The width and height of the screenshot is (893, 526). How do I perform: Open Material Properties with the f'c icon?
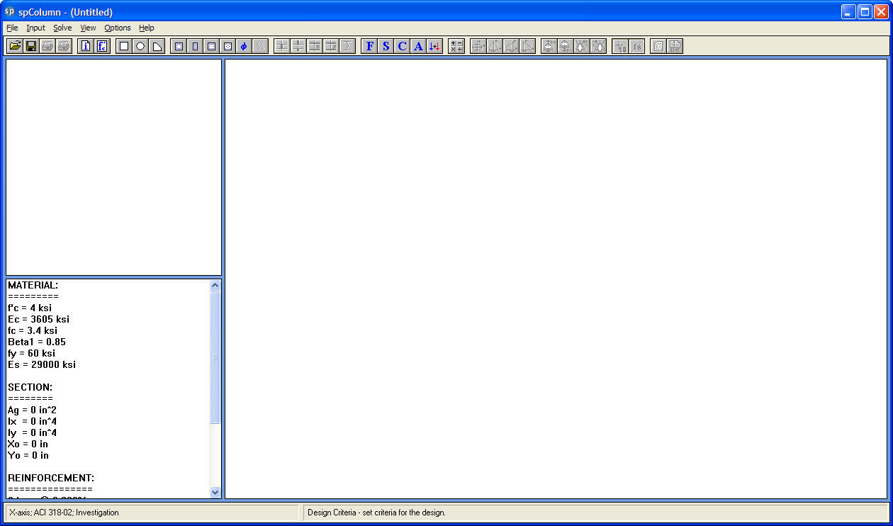pos(103,46)
